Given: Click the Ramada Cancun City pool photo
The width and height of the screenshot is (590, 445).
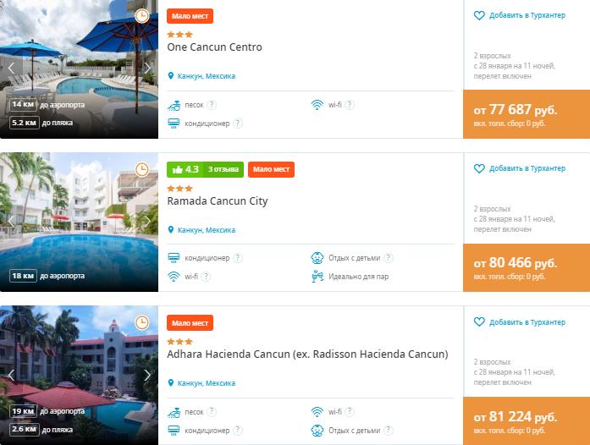Looking at the screenshot, I should (79, 222).
